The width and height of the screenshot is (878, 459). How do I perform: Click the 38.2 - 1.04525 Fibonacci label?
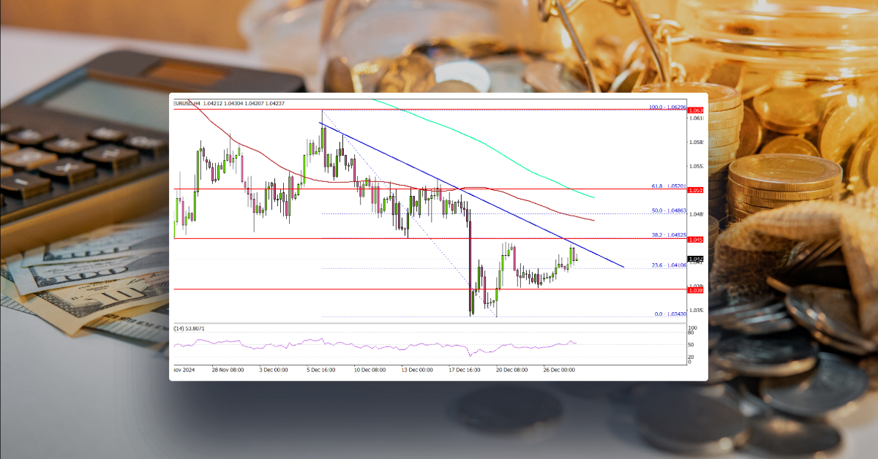click(x=667, y=235)
